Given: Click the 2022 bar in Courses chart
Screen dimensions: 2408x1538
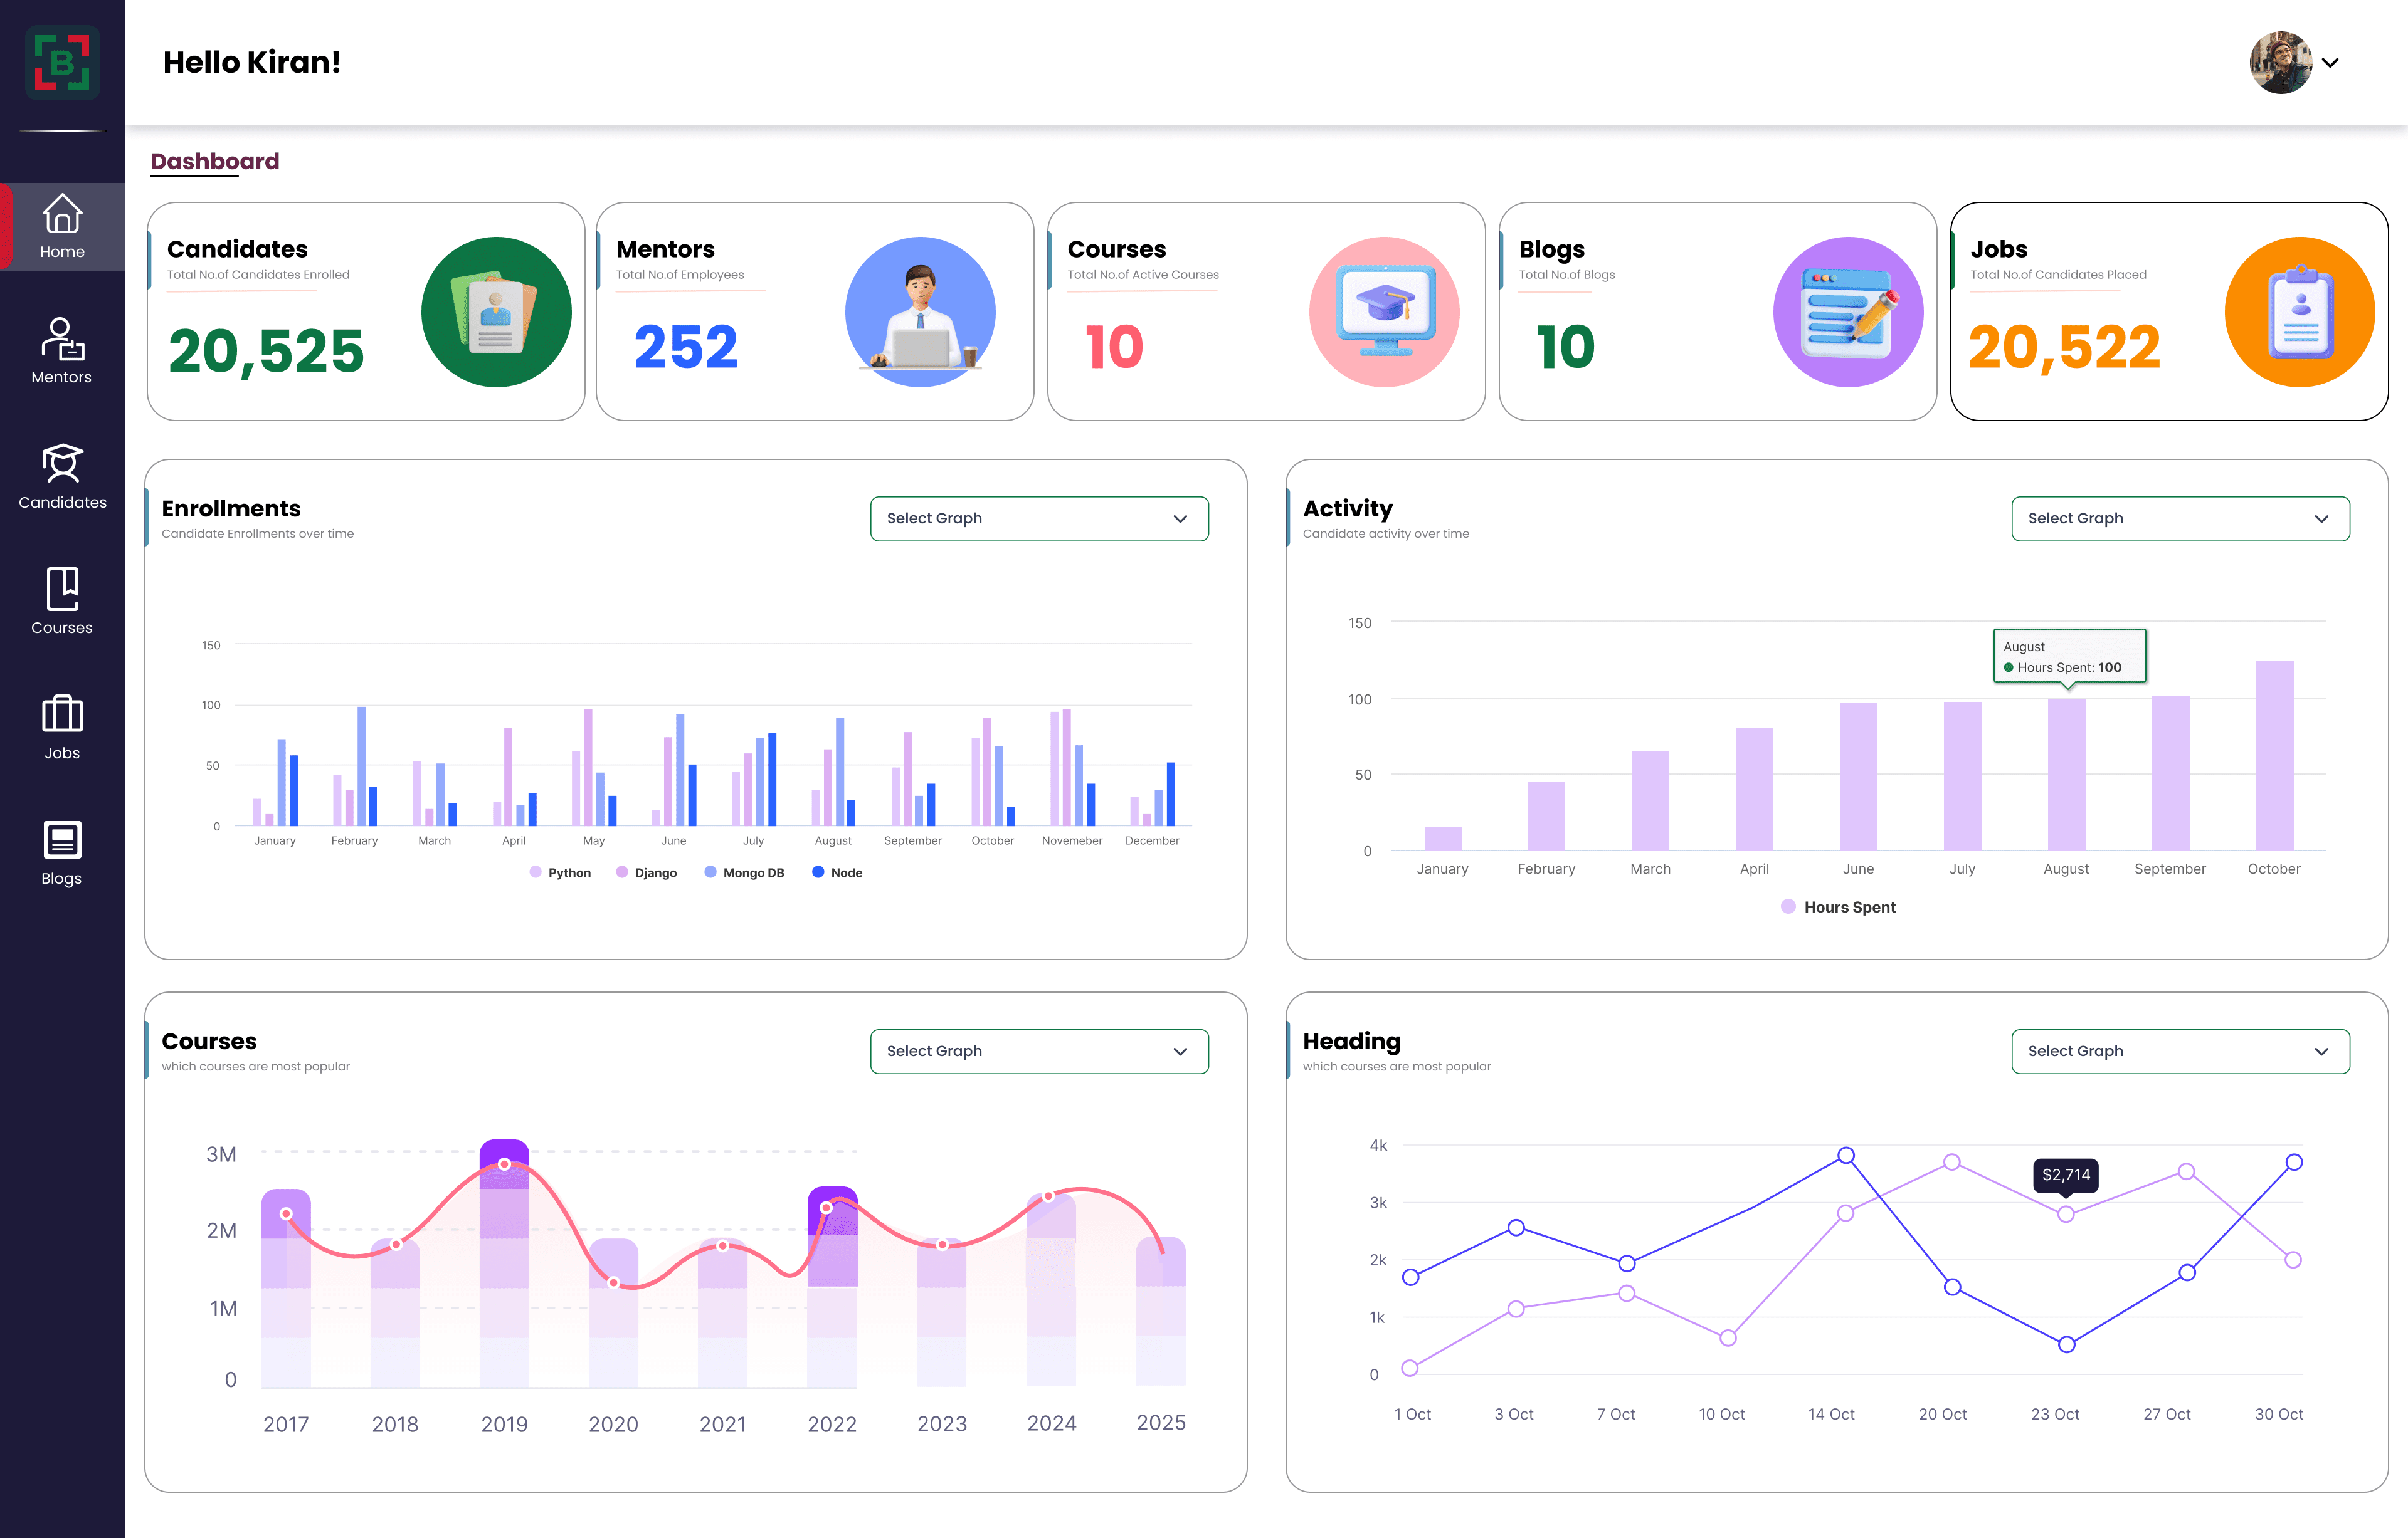Looking at the screenshot, I should pos(832,1287).
